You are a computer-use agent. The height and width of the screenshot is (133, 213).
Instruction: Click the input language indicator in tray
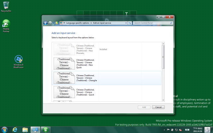[187, 130]
